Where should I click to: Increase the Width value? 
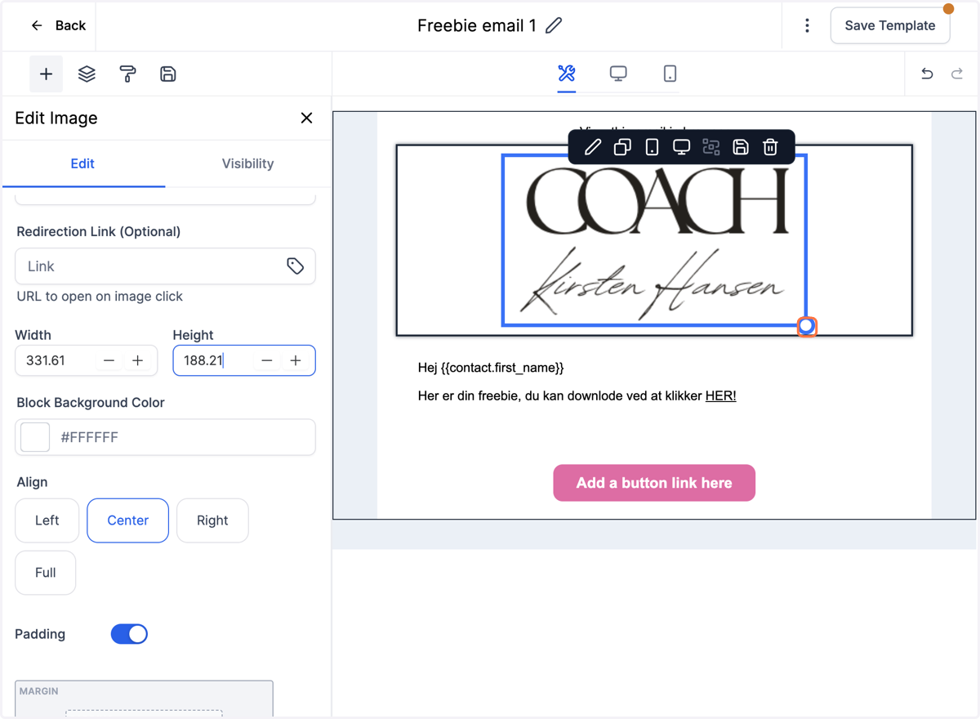point(138,360)
